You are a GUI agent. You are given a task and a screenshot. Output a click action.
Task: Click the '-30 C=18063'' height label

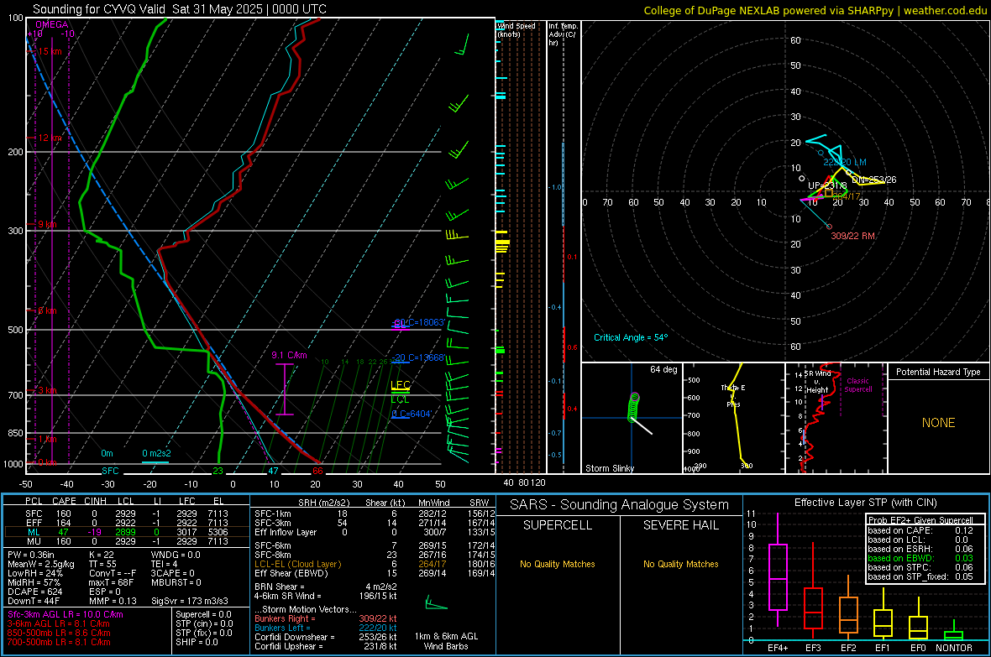(x=420, y=322)
